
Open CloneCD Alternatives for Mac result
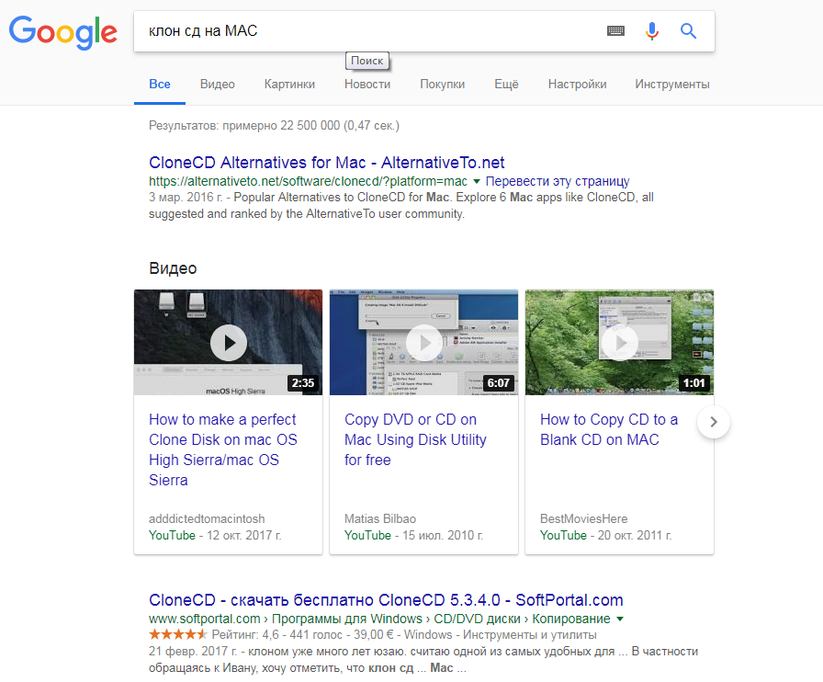(x=326, y=163)
